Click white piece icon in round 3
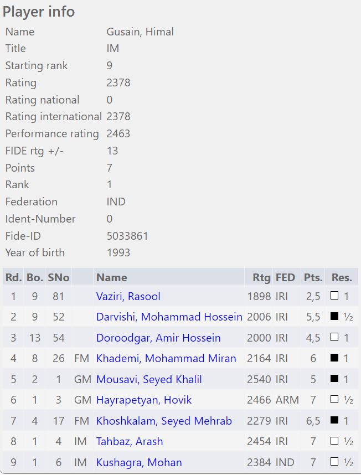This screenshot has height=475, width=361. pyautogui.click(x=334, y=338)
